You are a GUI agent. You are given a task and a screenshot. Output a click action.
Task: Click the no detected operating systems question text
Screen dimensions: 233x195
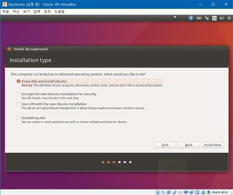pos(78,74)
